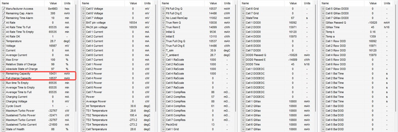Select the Cell 2 Raw DOD value 15971
This screenshot has width=398, height=132.
pos(372,46)
